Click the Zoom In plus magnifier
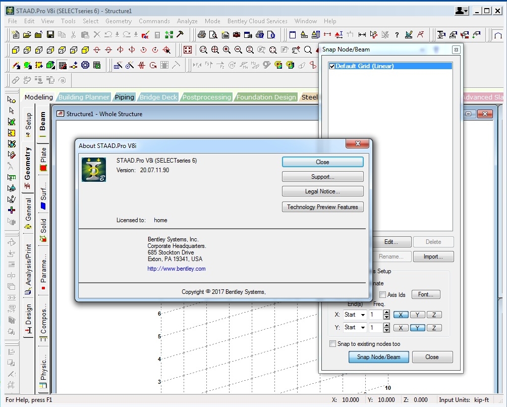507x407 pixels. coord(227,50)
